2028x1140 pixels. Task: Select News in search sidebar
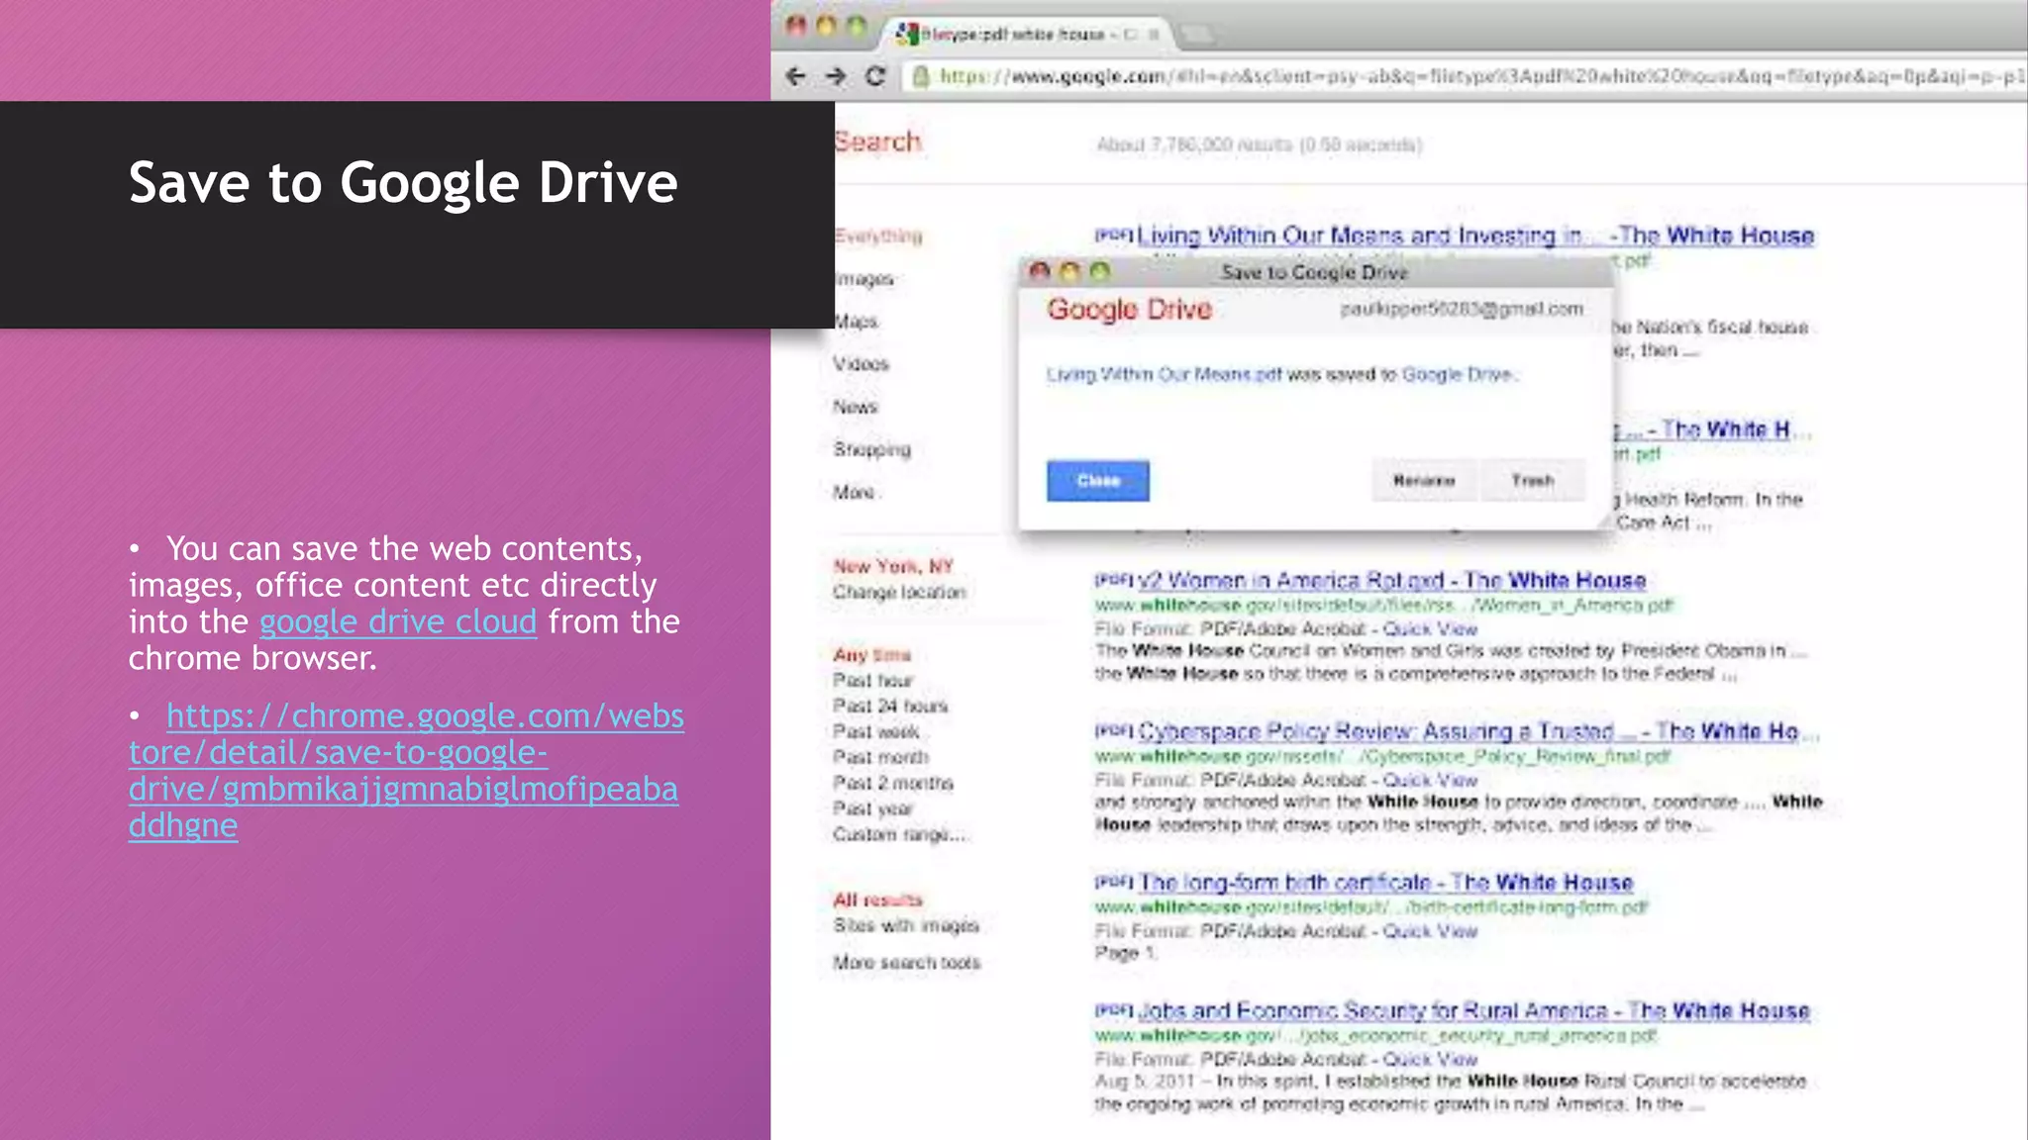[x=855, y=407]
